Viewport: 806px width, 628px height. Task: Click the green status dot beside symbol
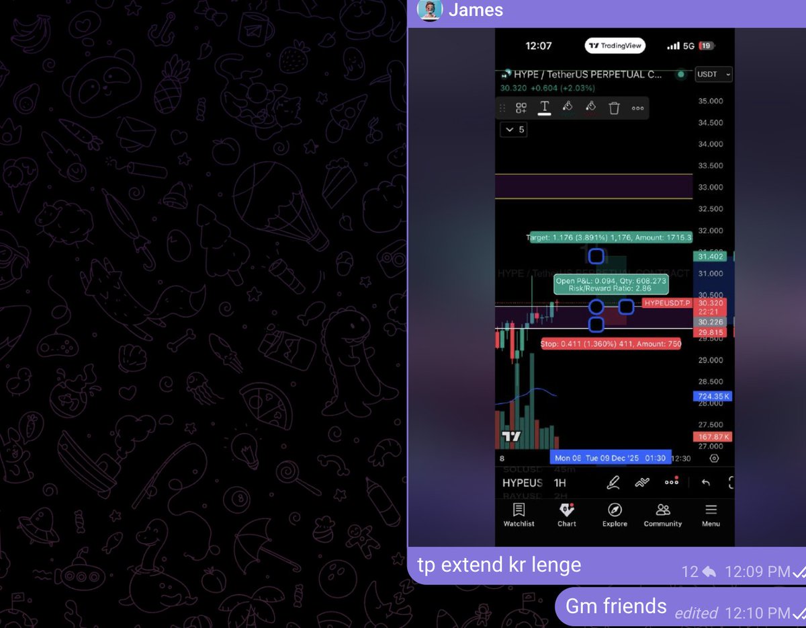pyautogui.click(x=680, y=75)
